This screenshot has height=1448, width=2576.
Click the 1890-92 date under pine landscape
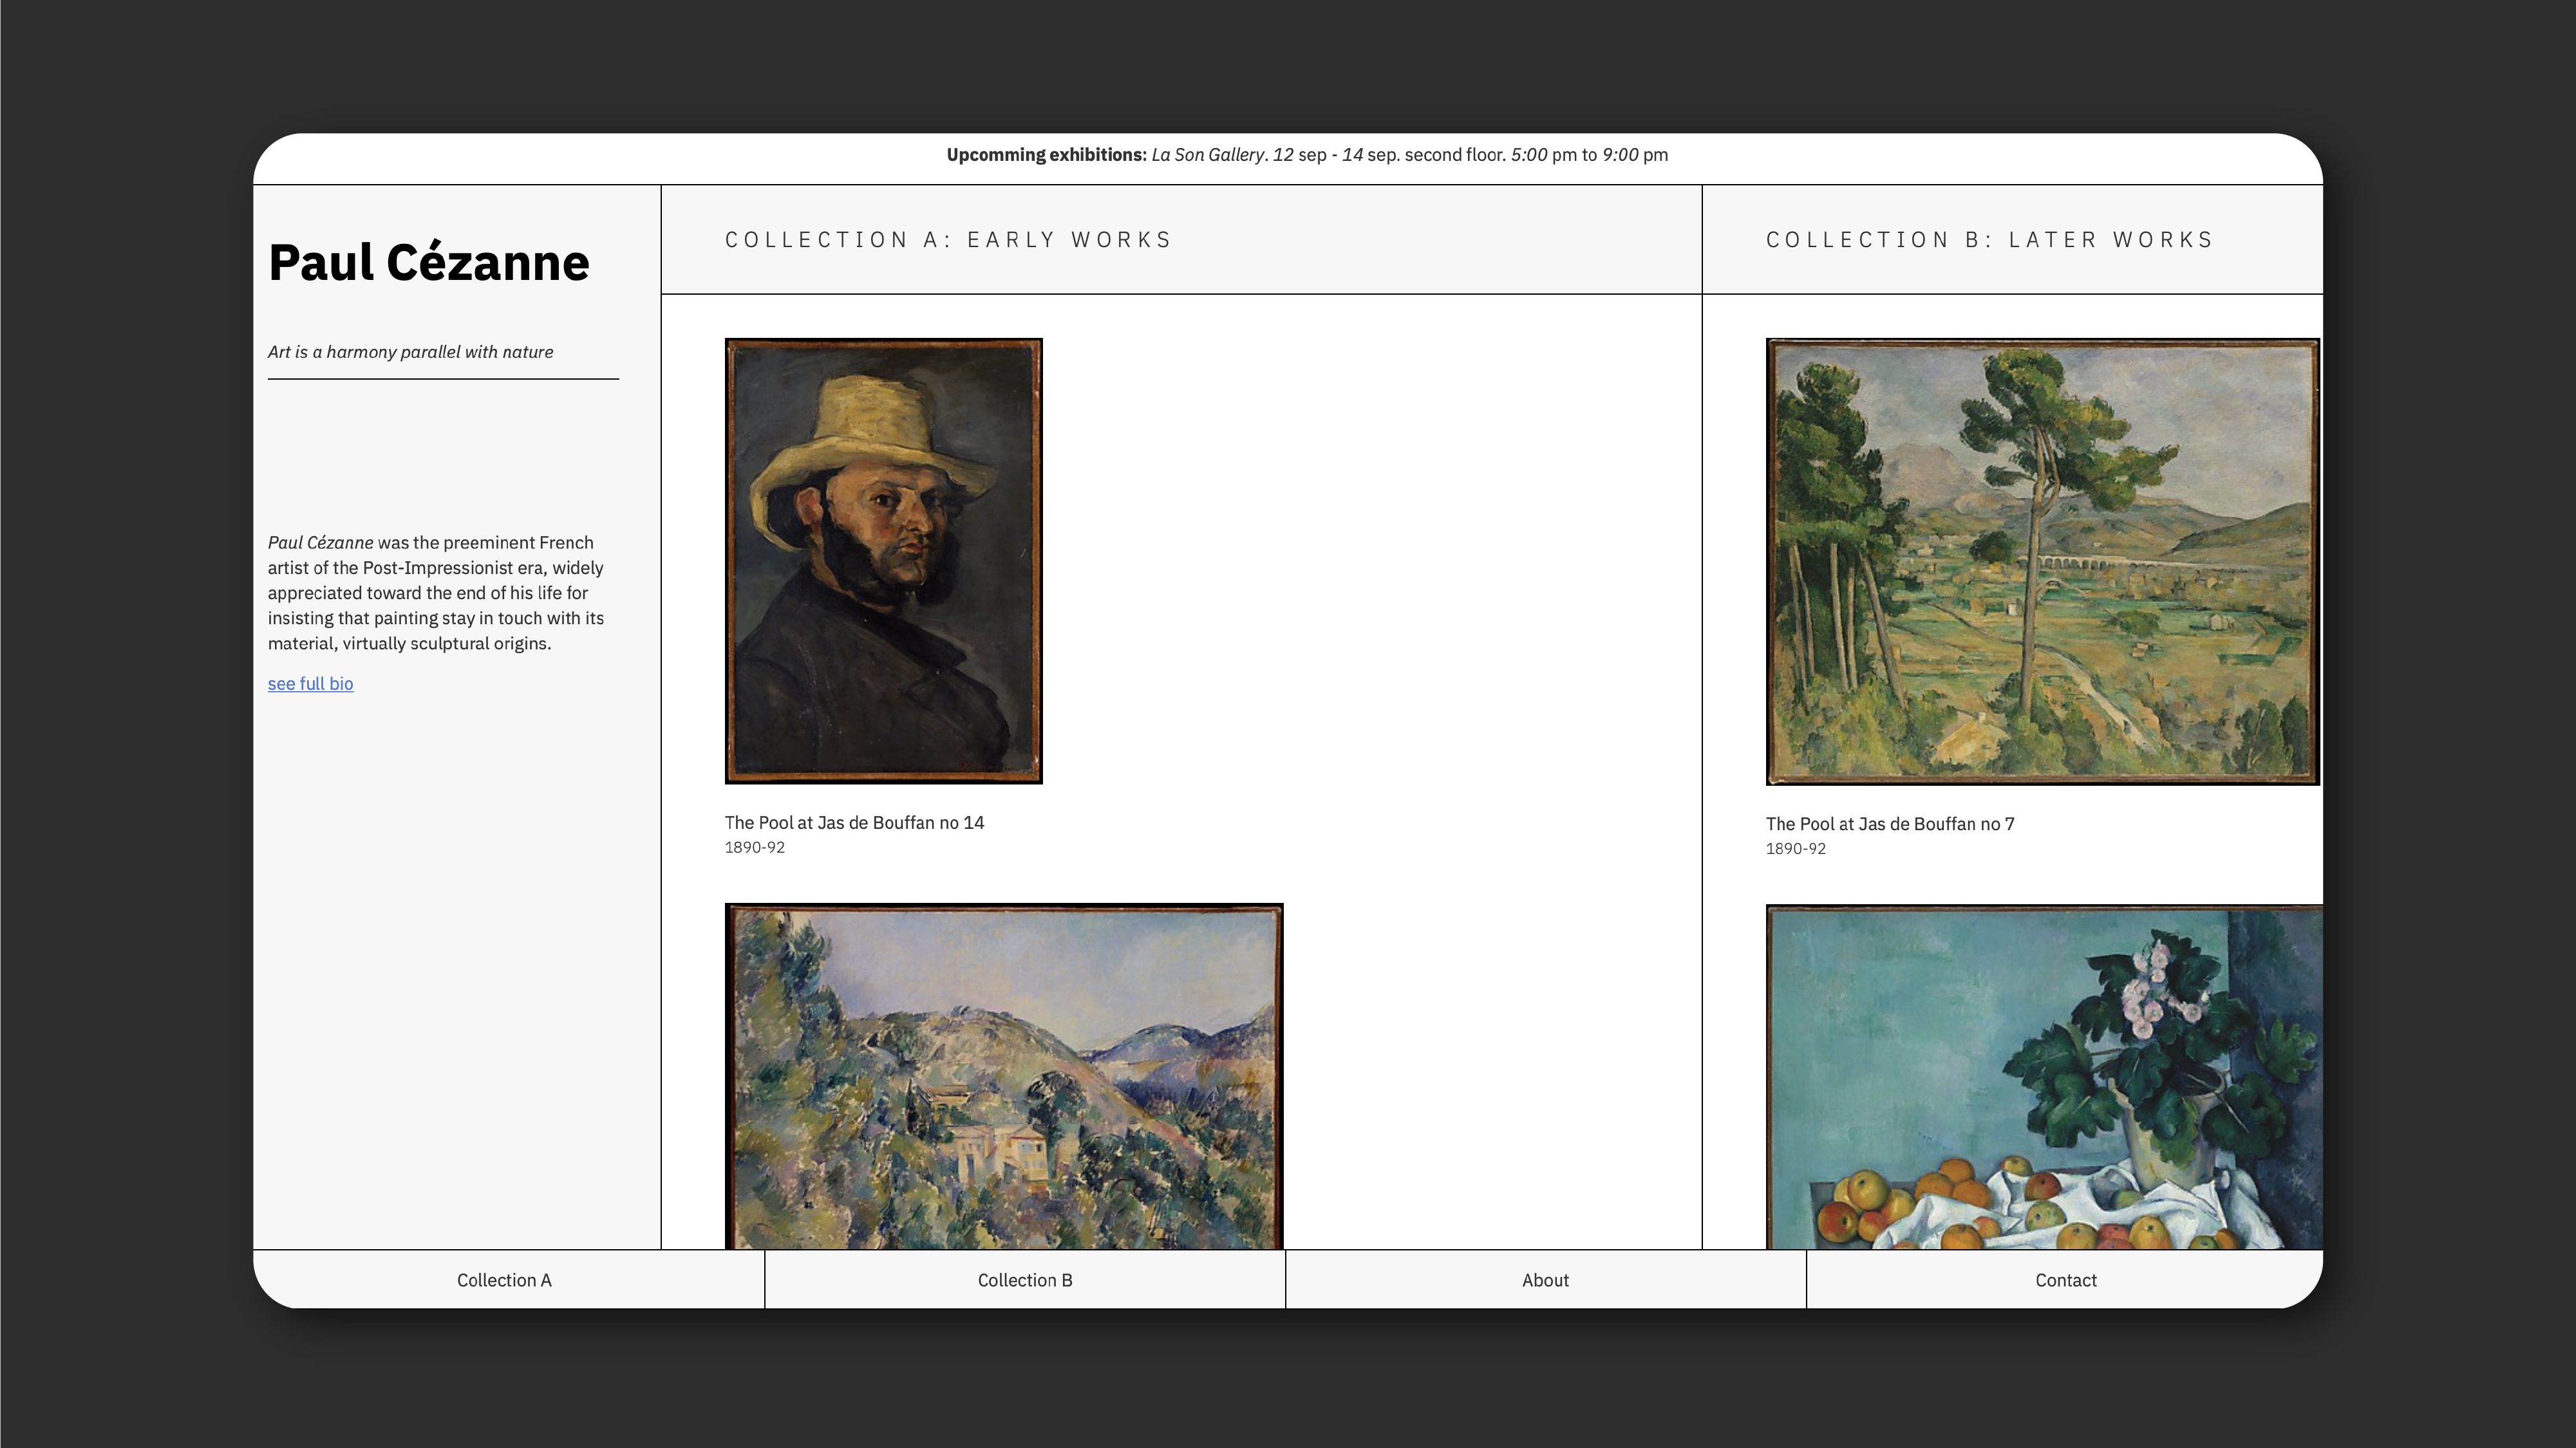[1795, 848]
